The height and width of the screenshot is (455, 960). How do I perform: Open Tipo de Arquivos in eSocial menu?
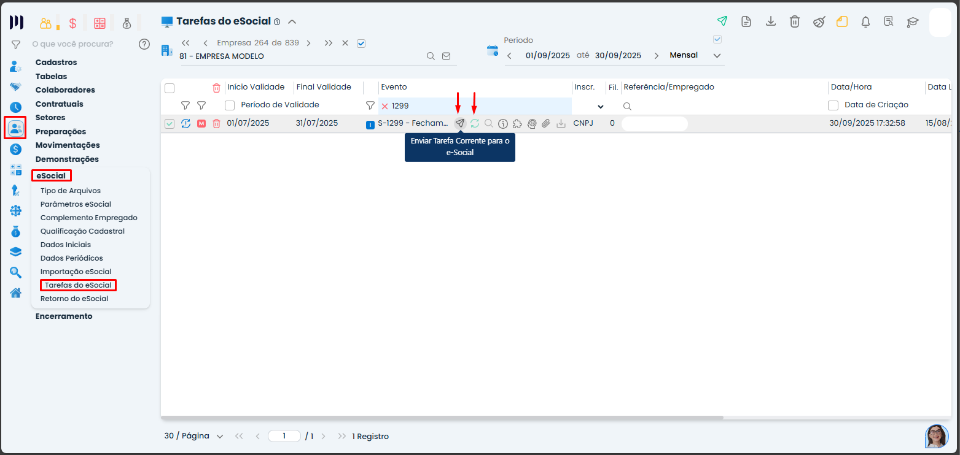click(x=71, y=191)
